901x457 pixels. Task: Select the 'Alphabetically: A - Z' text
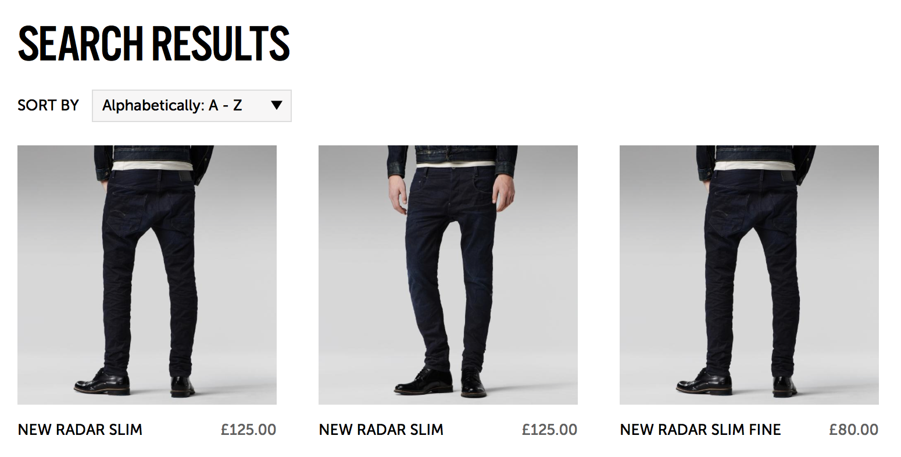pyautogui.click(x=172, y=106)
